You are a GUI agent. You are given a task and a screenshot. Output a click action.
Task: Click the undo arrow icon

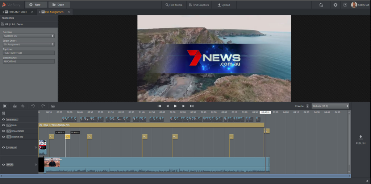(x=33, y=106)
